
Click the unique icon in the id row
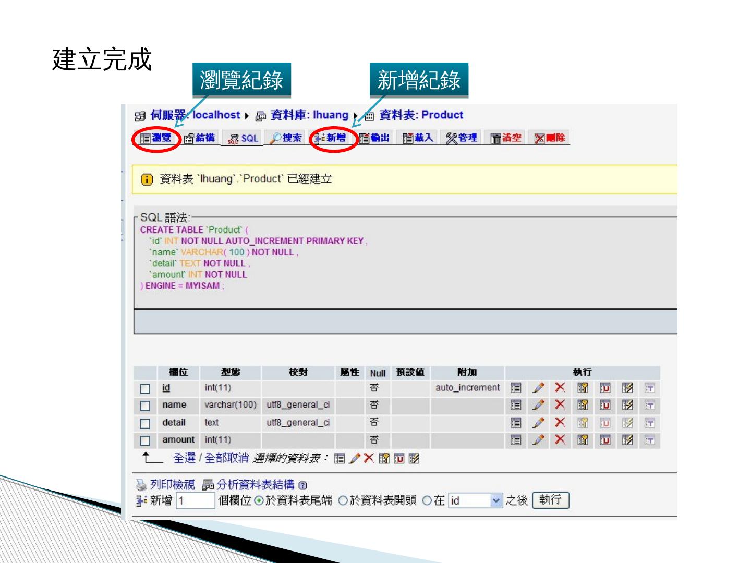pos(605,388)
